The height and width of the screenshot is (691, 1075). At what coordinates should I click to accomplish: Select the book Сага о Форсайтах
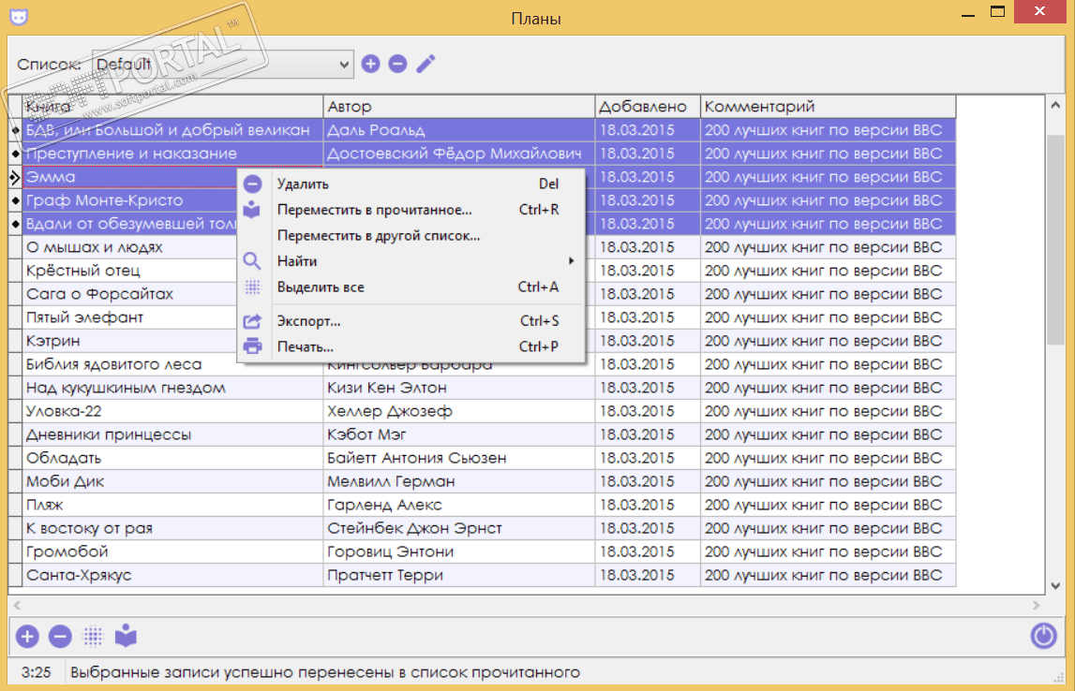(130, 294)
